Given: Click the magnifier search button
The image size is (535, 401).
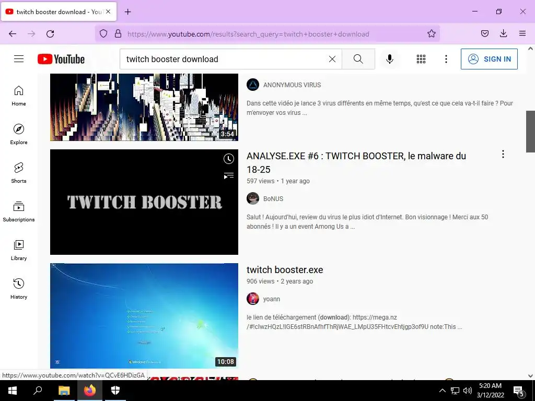Looking at the screenshot, I should 358,59.
